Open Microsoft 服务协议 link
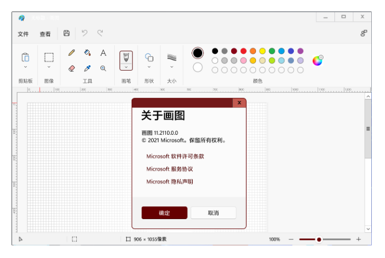The width and height of the screenshot is (385, 258). click(x=170, y=169)
